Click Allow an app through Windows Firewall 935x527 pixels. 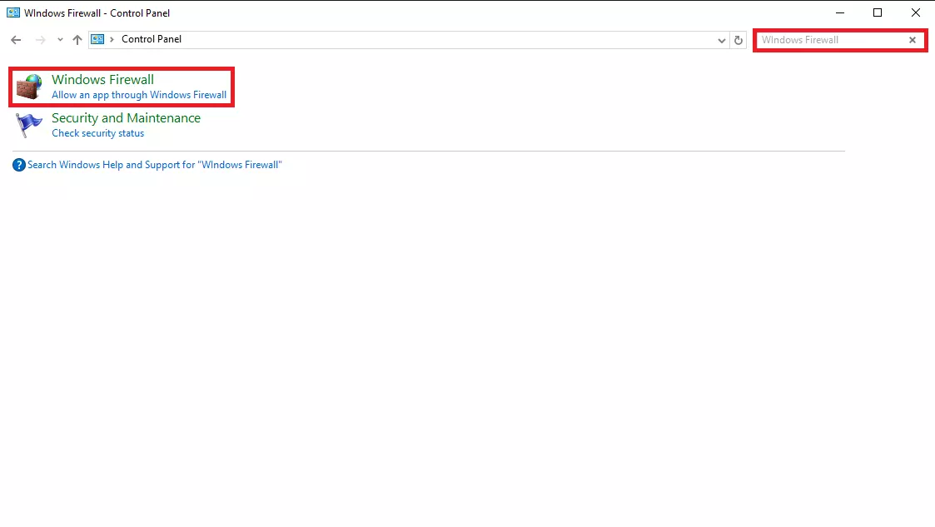139,95
